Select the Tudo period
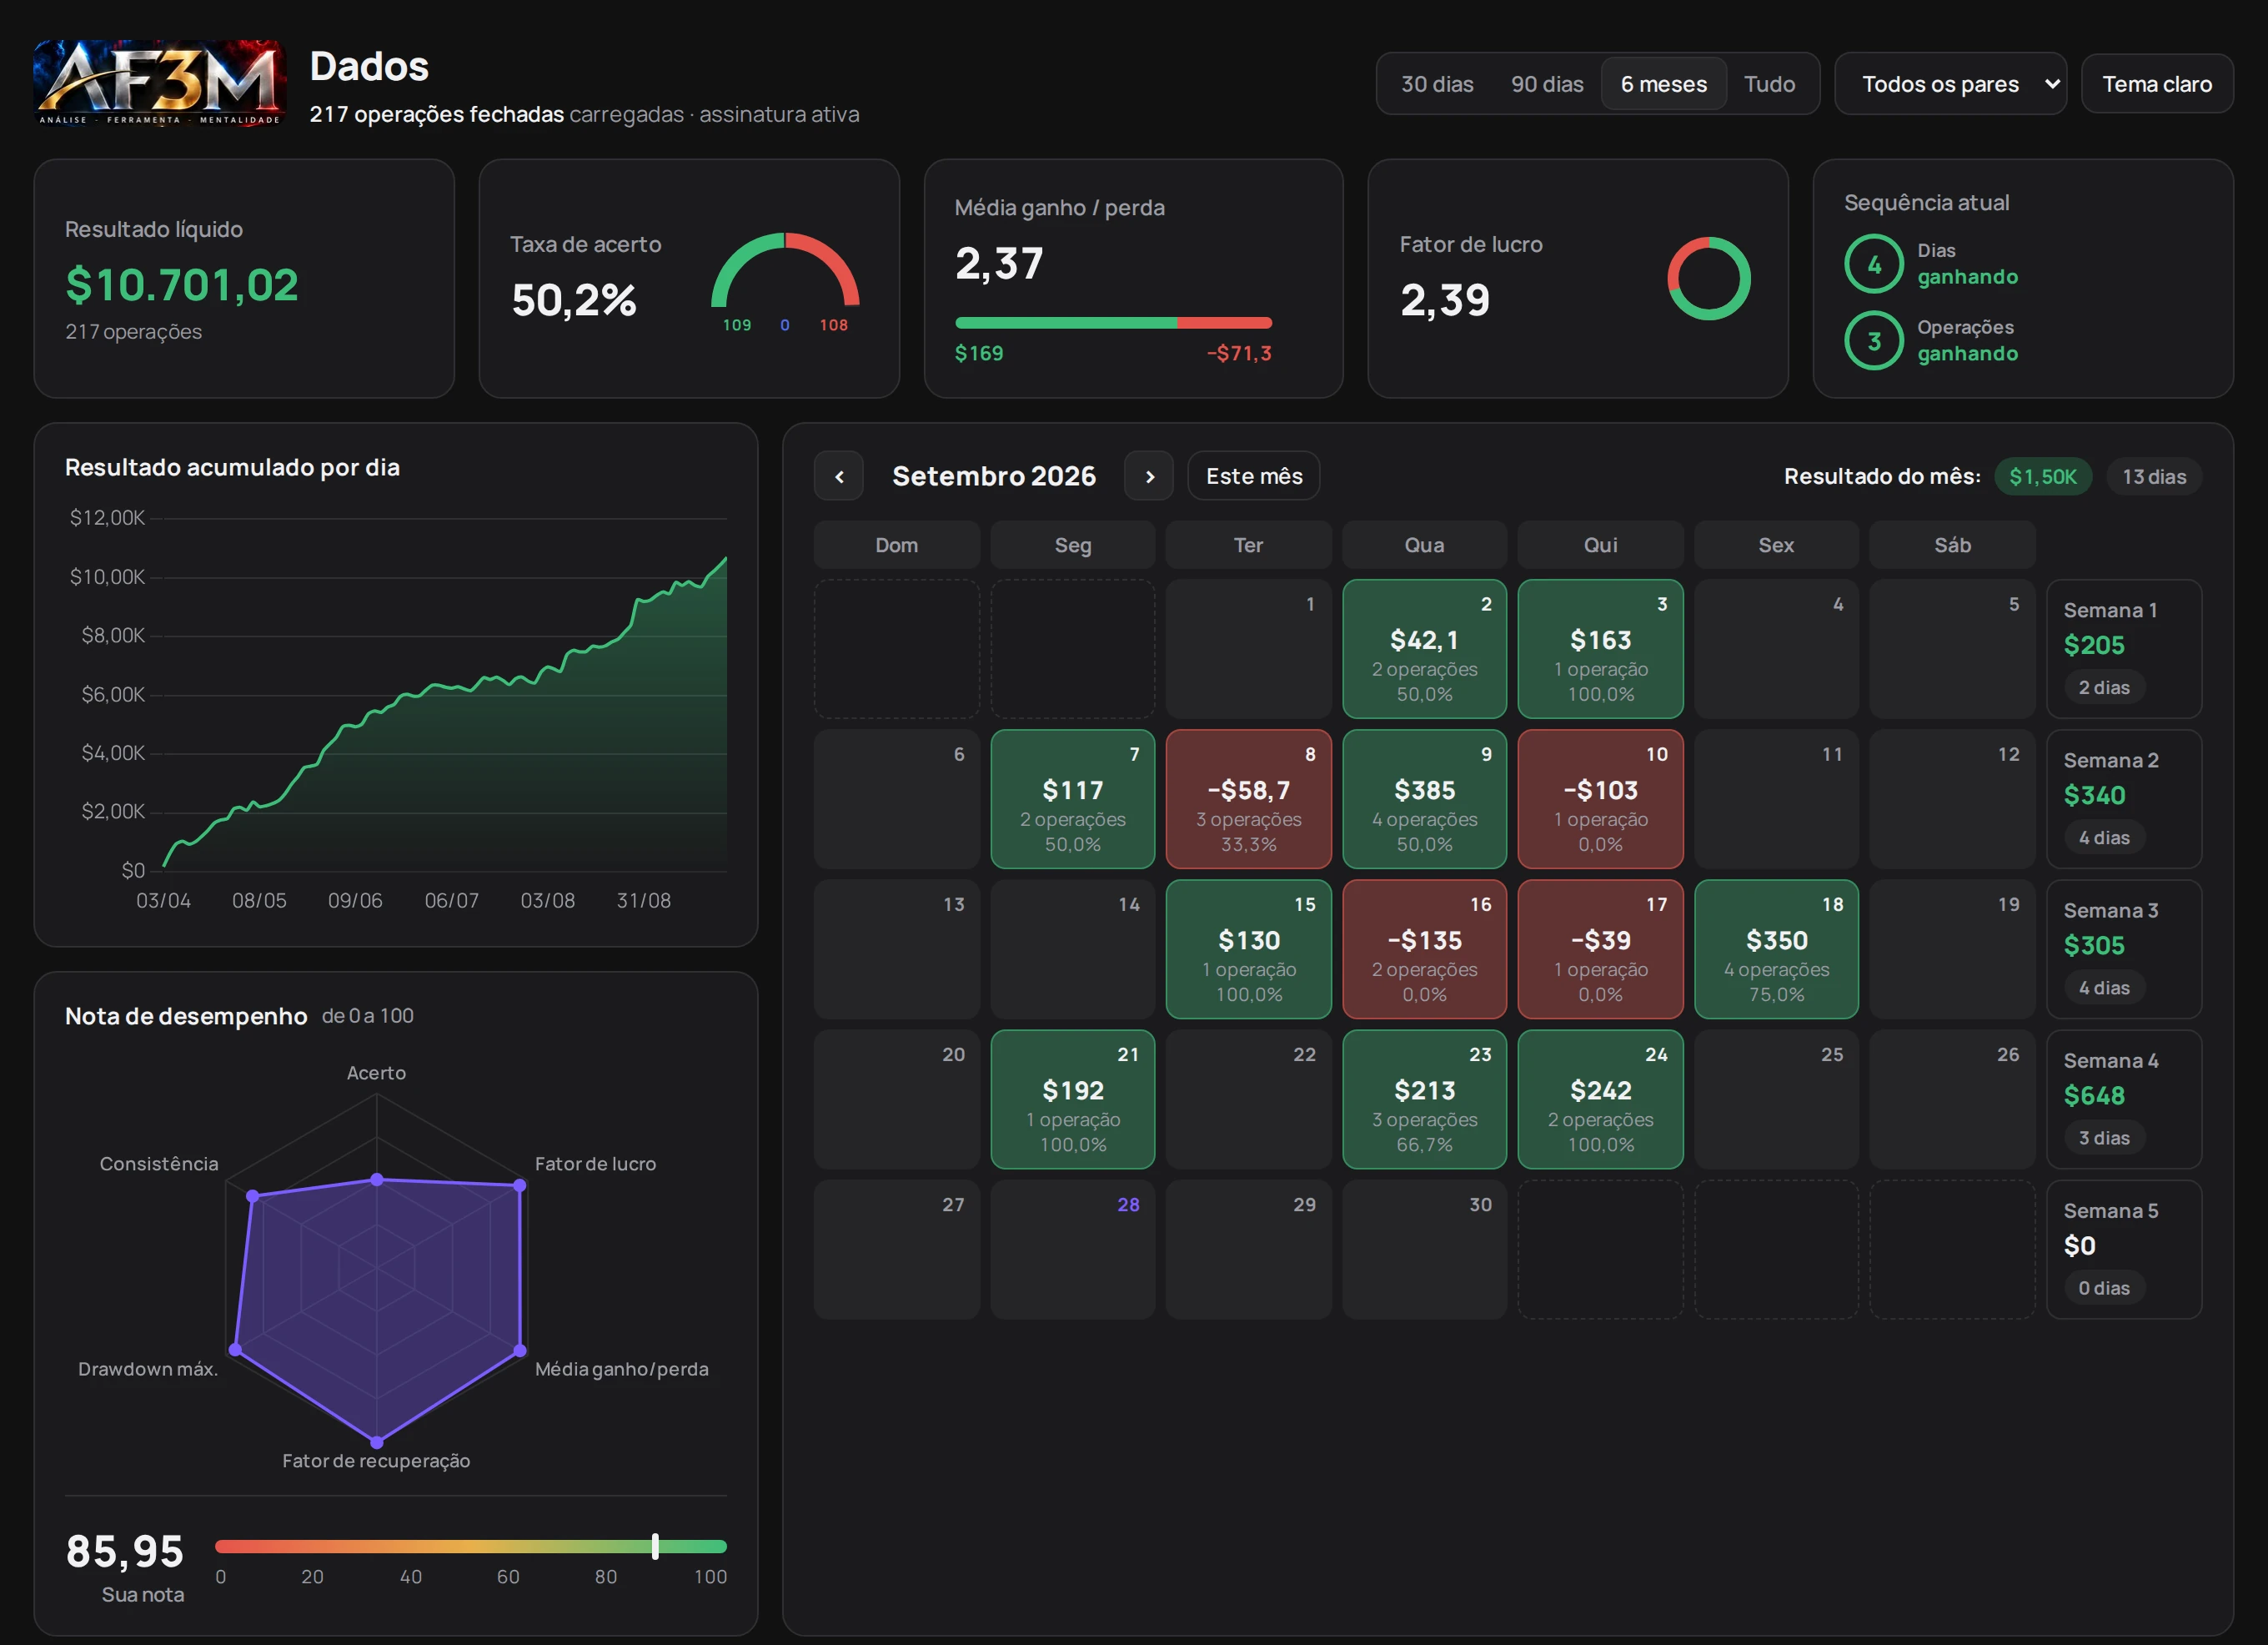This screenshot has height=1645, width=2268. (x=1769, y=84)
